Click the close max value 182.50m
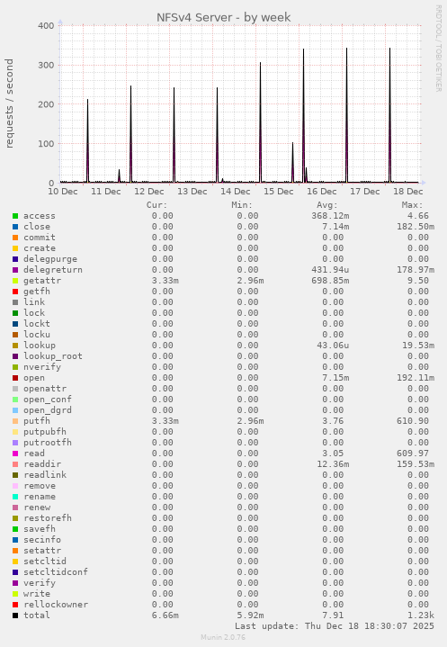Image resolution: width=447 pixels, height=647 pixels. pyautogui.click(x=416, y=227)
